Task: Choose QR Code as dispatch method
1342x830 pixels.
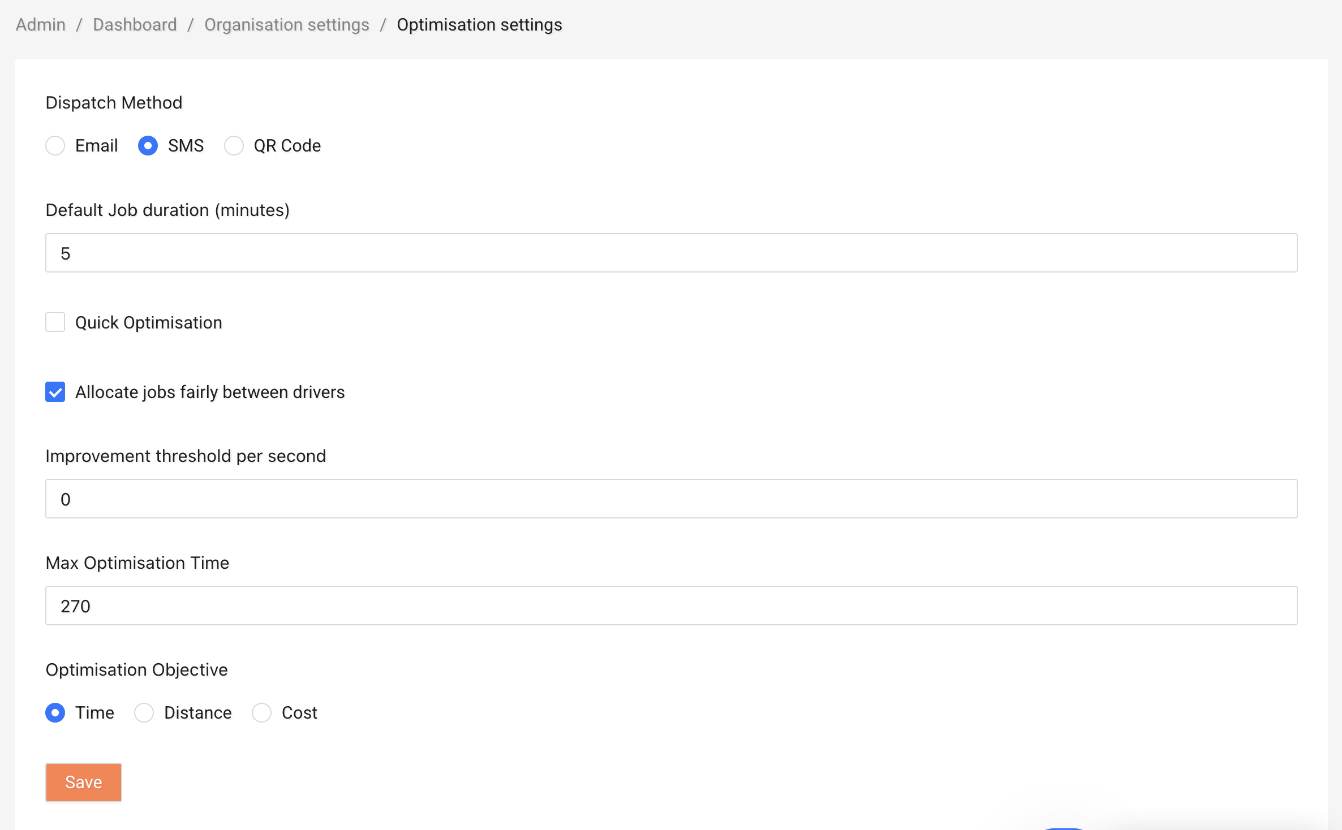Action: point(234,145)
